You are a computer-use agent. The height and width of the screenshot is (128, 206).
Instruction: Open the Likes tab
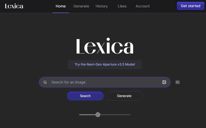point(122,6)
